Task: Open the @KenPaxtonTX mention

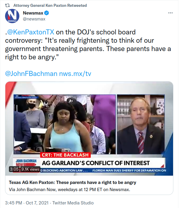Action: (31, 32)
